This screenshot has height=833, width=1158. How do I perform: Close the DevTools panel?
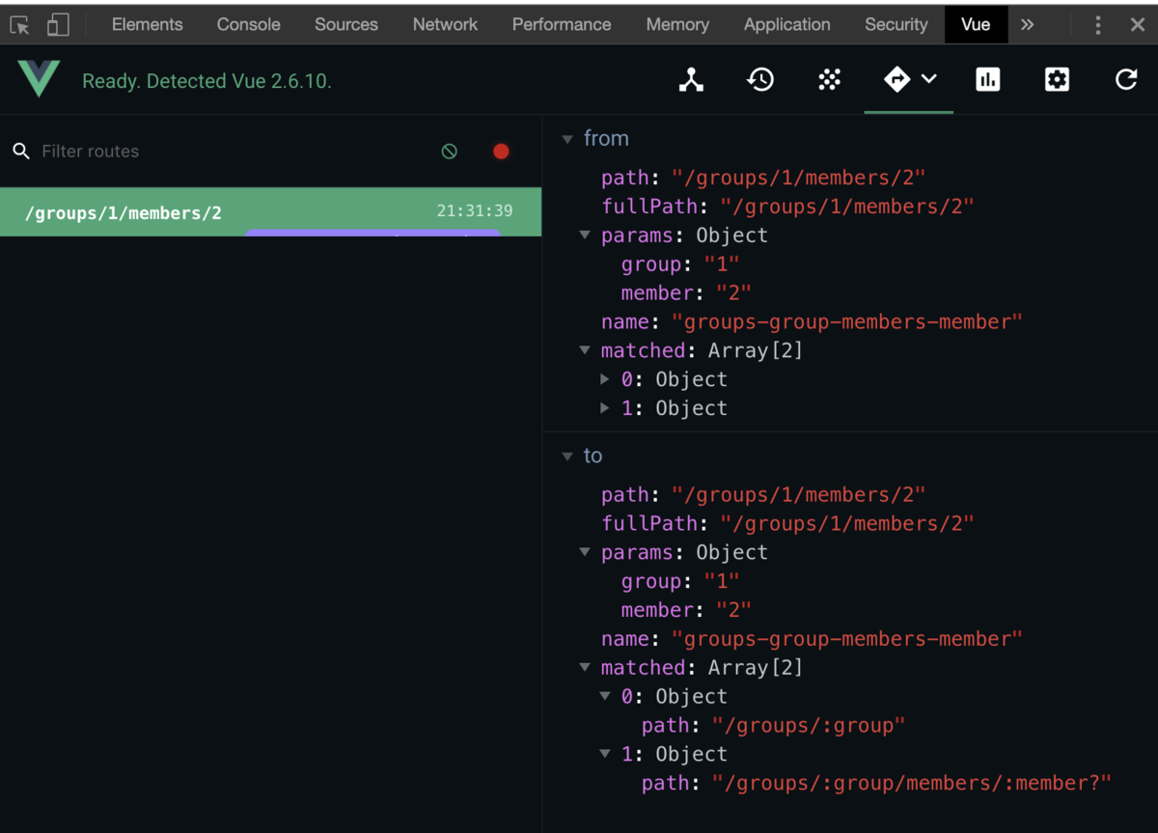click(x=1138, y=25)
